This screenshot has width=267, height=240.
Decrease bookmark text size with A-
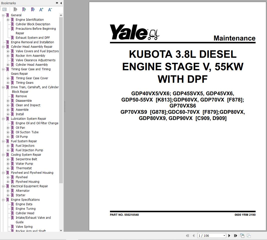point(50,9)
